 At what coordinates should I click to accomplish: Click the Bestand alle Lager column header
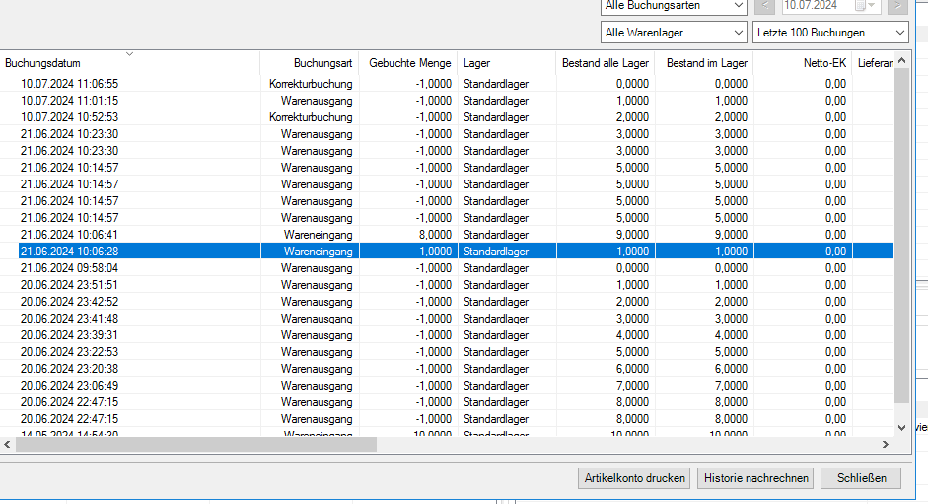(x=605, y=63)
